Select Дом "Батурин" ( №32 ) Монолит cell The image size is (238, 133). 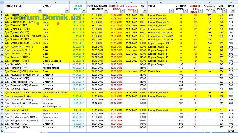click(23, 121)
